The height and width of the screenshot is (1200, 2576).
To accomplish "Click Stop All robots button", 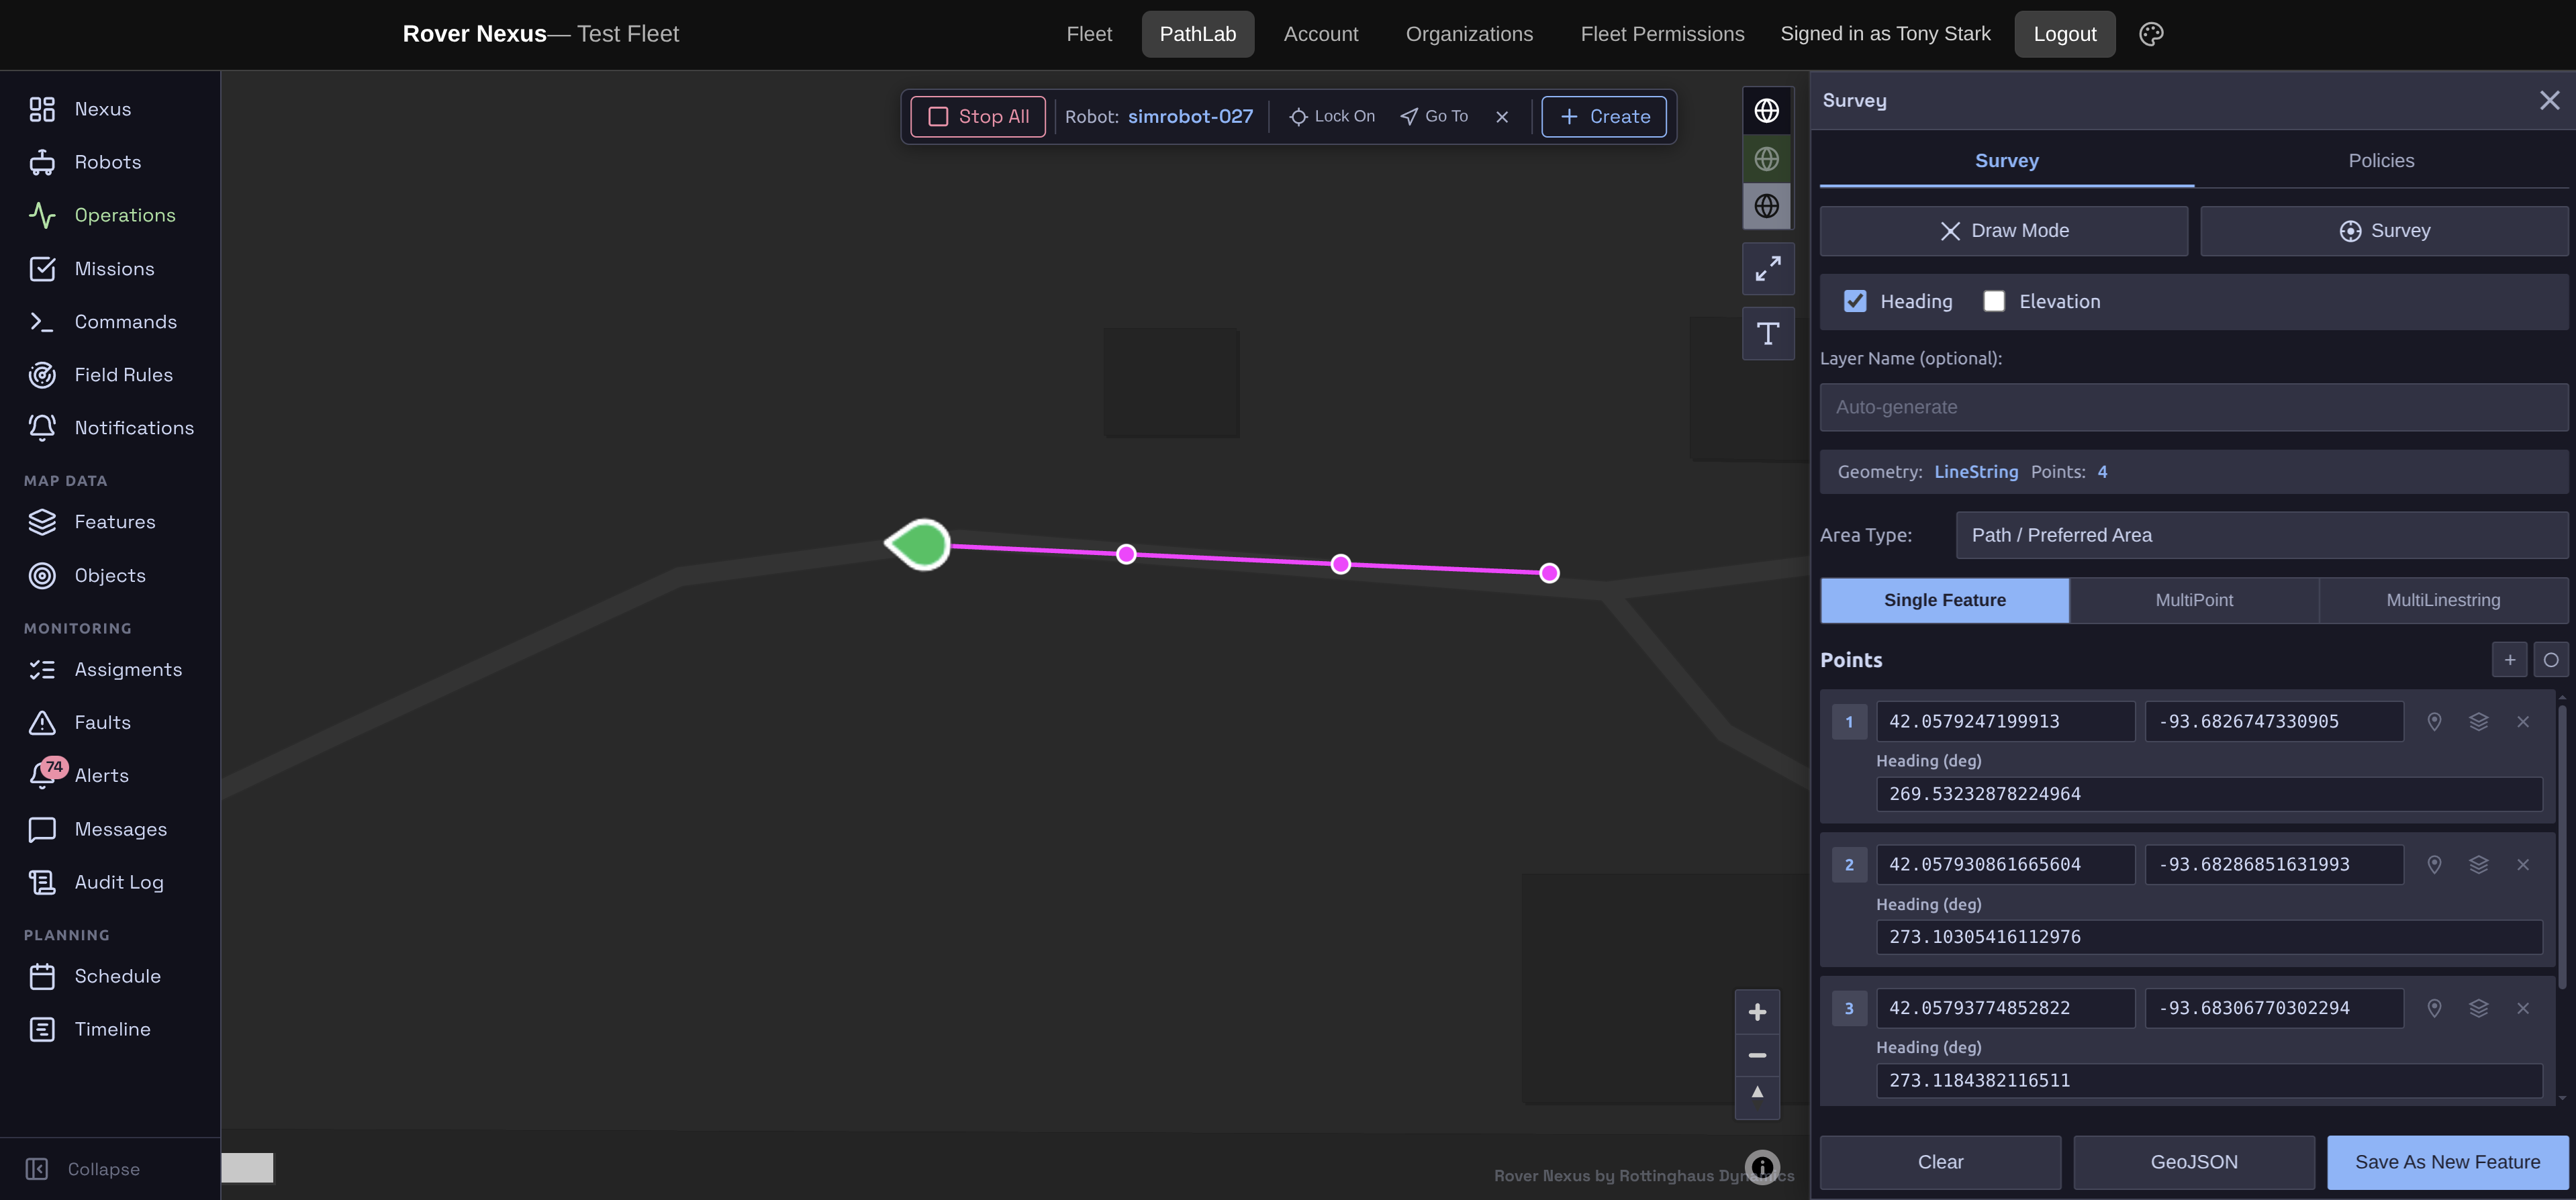I will point(978,117).
